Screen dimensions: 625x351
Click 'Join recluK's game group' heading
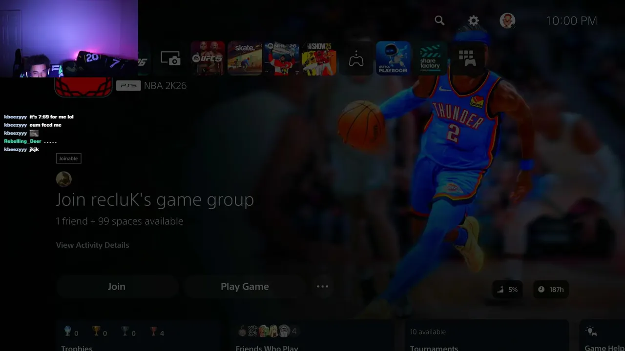[155, 200]
